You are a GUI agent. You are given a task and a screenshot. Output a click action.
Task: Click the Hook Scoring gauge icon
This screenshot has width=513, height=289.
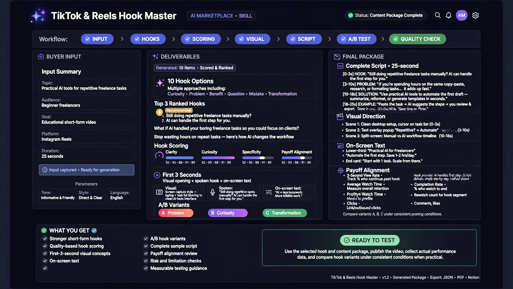tap(159, 156)
